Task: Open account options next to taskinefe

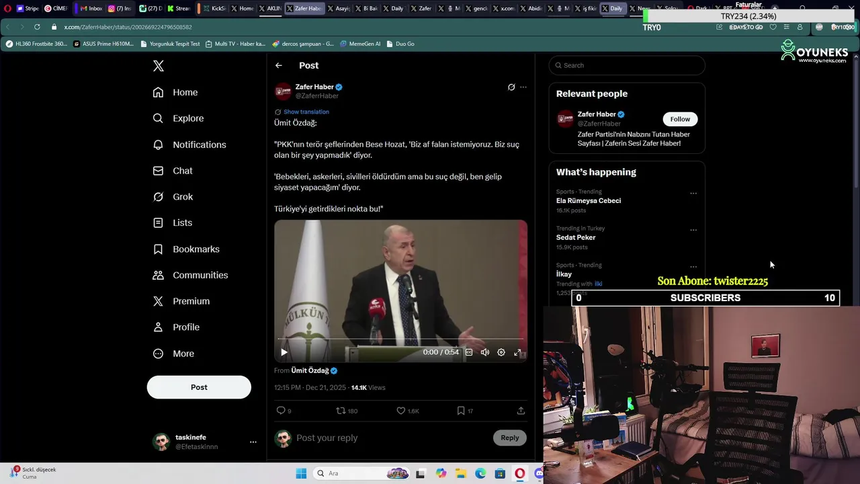Action: (x=253, y=442)
